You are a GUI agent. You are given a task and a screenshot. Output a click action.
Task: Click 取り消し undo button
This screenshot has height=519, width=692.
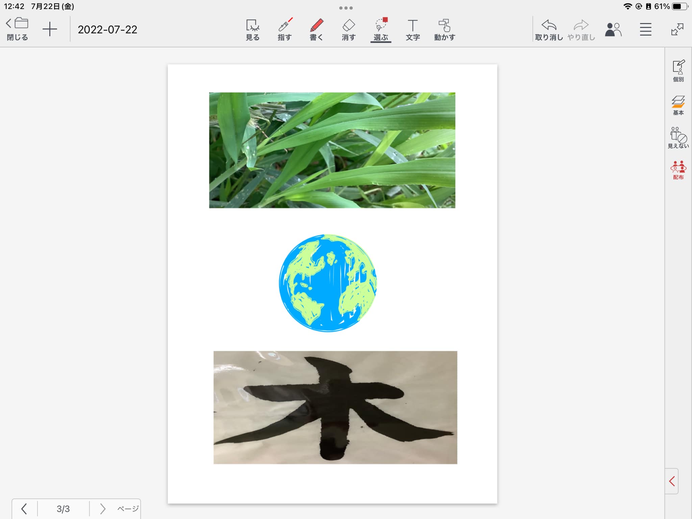[549, 30]
